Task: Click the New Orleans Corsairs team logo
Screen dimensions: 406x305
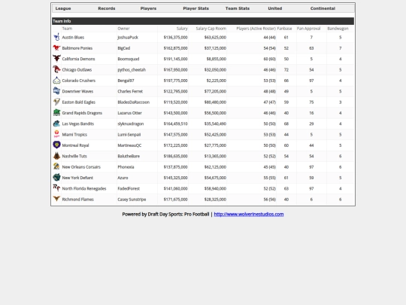Action: pyautogui.click(x=56, y=166)
